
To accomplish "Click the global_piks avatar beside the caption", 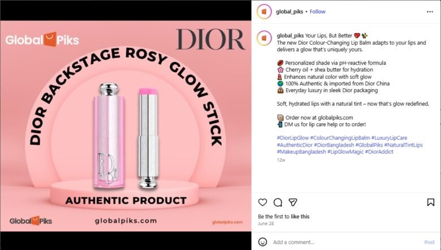I will (x=264, y=38).
